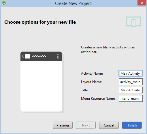Image resolution: width=147 pixels, height=134 pixels.
Task: Go back with the Previous button
Action: tap(63, 125)
